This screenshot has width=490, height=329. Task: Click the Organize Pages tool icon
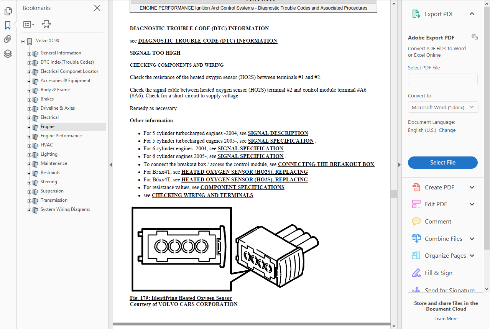[x=416, y=255]
